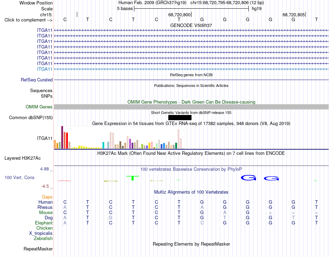This screenshot has height=257, width=329.
Task: Click the 100 Vert. Cons label
Action: tap(19, 177)
